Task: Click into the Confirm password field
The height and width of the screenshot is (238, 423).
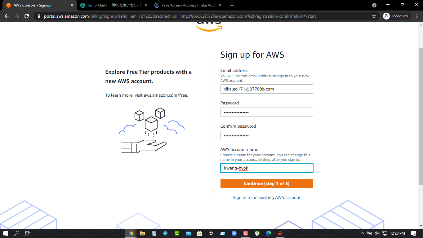Action: pos(267,135)
